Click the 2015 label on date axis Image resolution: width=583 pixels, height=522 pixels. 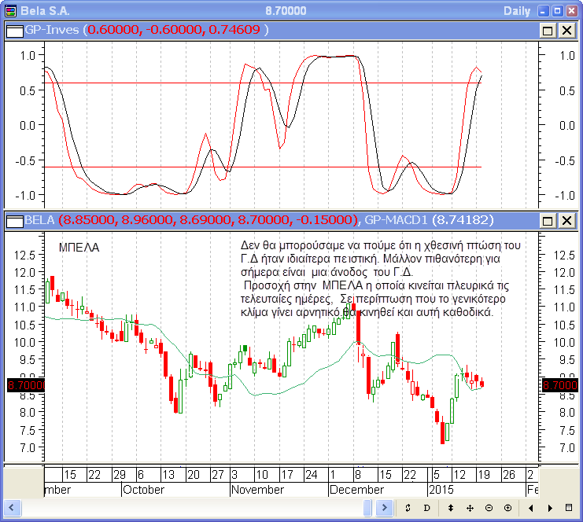coord(441,490)
